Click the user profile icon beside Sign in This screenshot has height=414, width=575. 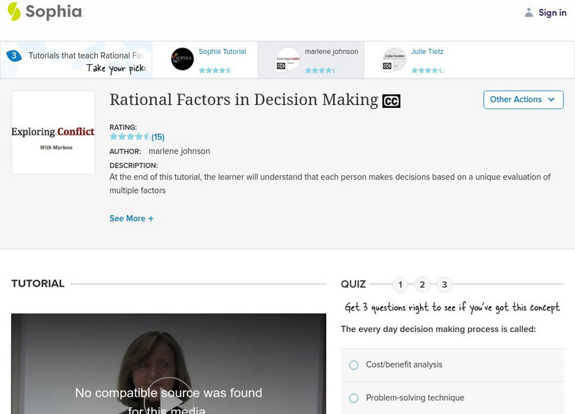point(529,12)
